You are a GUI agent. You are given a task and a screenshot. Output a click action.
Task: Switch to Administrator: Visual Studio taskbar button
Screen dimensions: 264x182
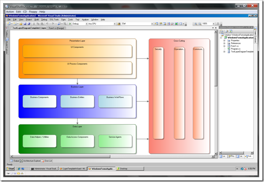pos(44,169)
